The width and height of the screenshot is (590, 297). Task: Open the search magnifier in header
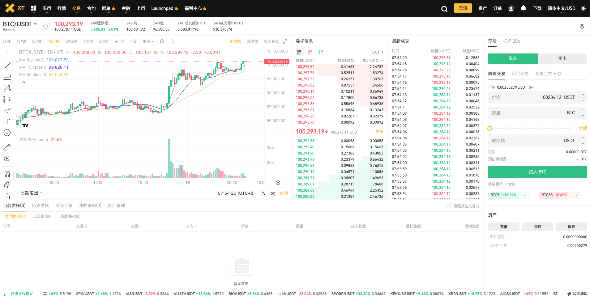[444, 9]
